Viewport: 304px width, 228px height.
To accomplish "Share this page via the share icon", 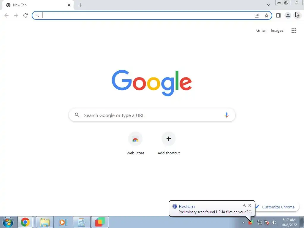I will pos(257,15).
